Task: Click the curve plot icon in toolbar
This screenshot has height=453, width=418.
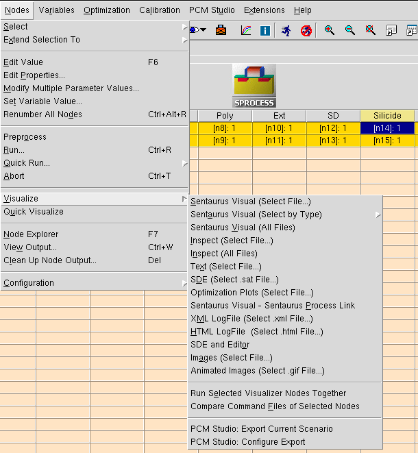Action: pos(246,30)
